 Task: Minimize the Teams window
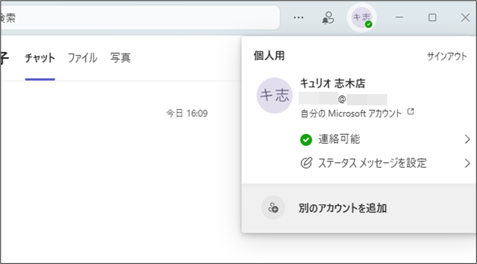(x=399, y=18)
